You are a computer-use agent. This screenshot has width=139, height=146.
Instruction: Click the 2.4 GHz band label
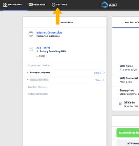(x=97, y=73)
